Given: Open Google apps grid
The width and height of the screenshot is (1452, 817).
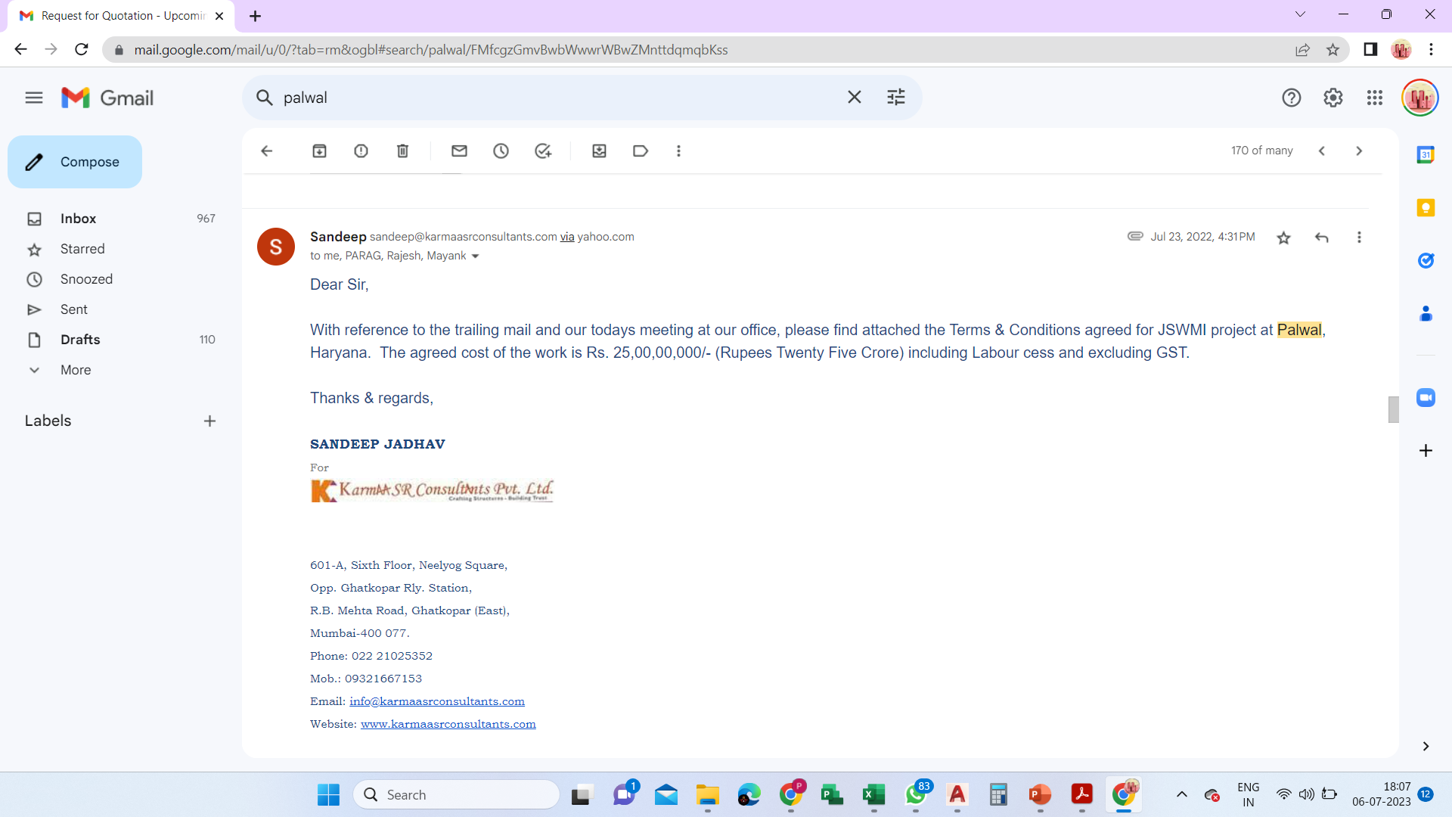Looking at the screenshot, I should 1374,98.
